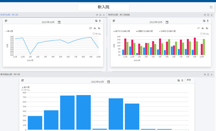Unpin the 新入院経路 panel with pin icon
The image size is (216, 131).
point(205,15)
